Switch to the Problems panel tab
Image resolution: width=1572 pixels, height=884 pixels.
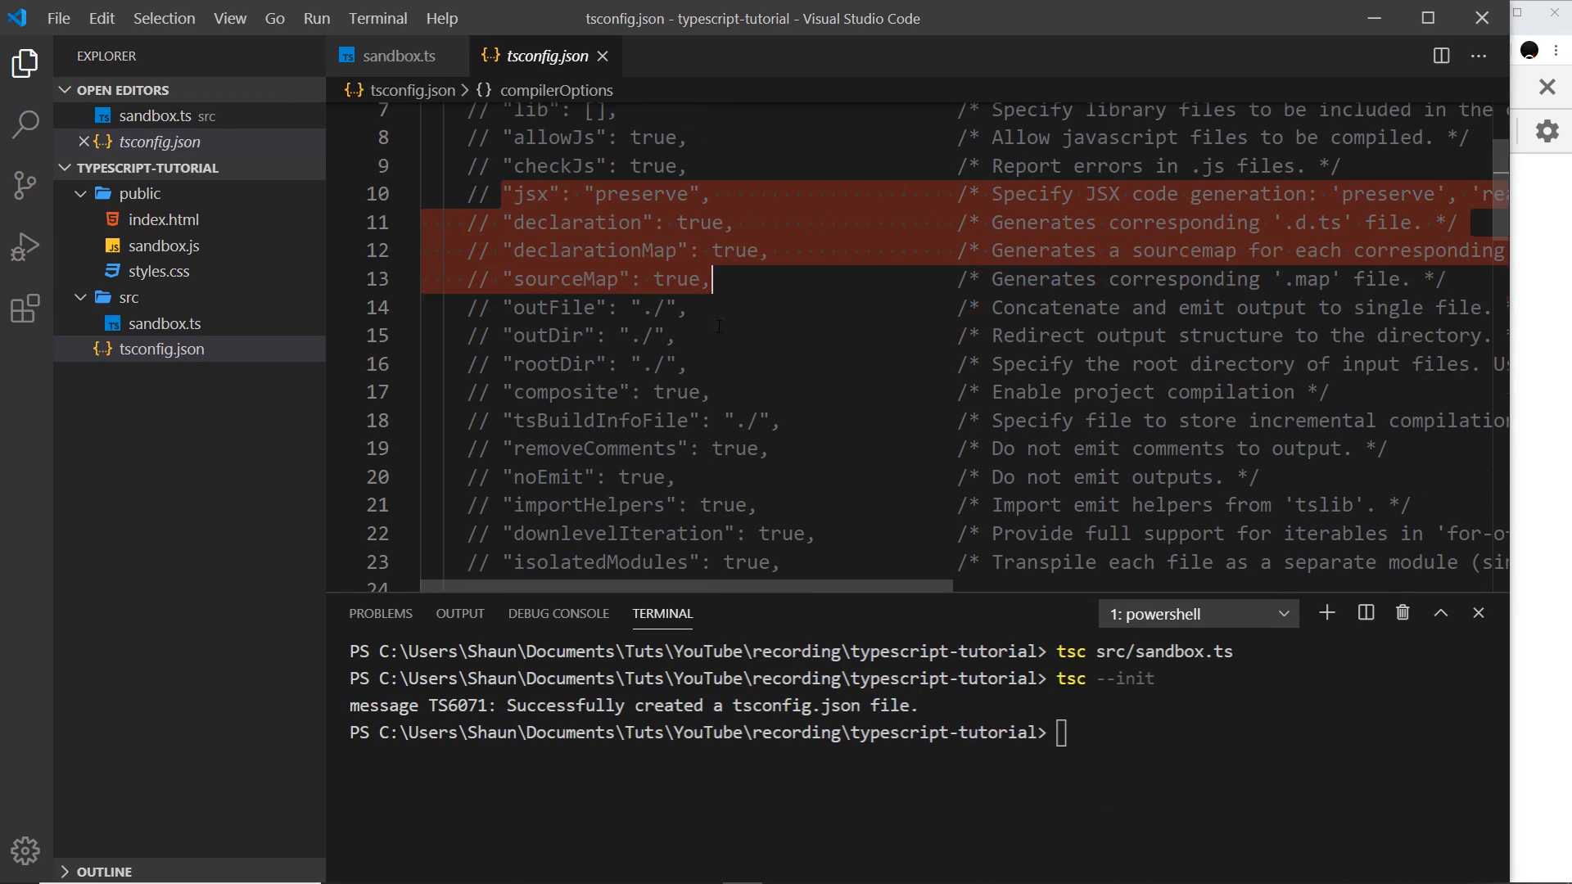point(381,613)
